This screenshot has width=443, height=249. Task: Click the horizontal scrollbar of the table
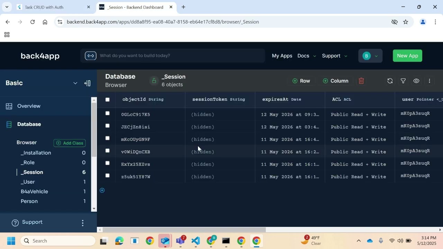tap(184, 230)
